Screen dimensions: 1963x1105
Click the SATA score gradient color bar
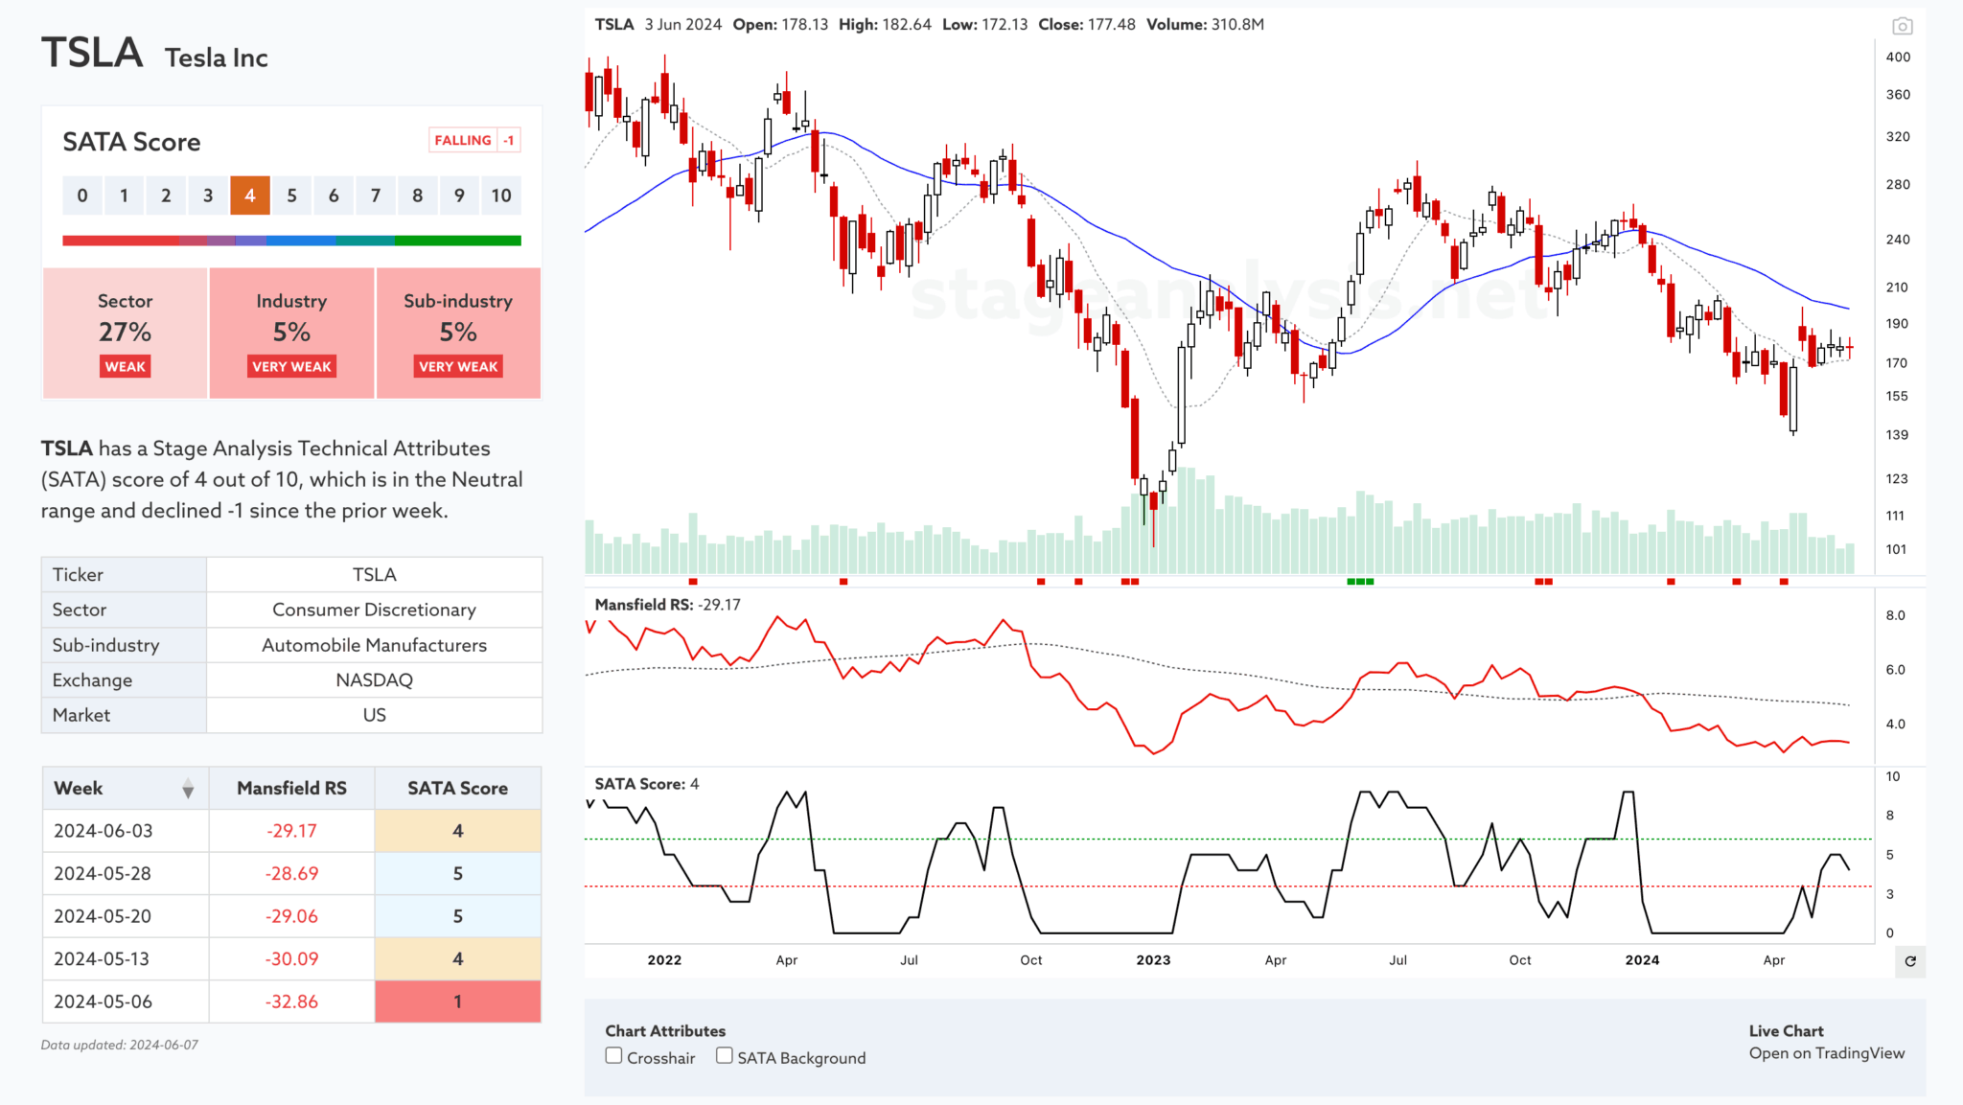(x=291, y=241)
